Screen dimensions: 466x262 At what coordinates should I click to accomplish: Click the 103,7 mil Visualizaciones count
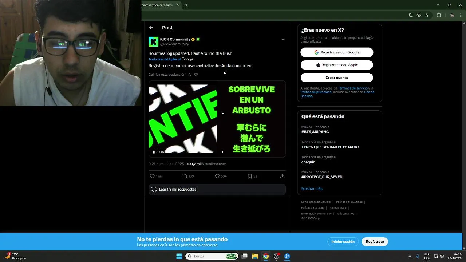coord(207,164)
